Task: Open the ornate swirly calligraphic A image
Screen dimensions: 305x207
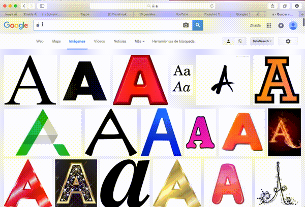Action: 278,183
